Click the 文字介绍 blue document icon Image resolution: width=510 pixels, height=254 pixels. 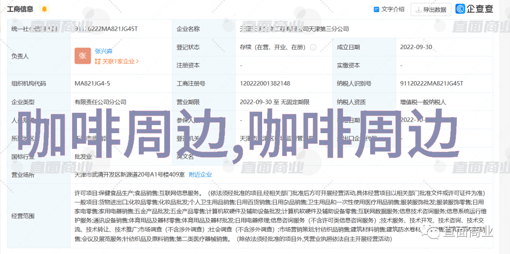[x=376, y=9]
